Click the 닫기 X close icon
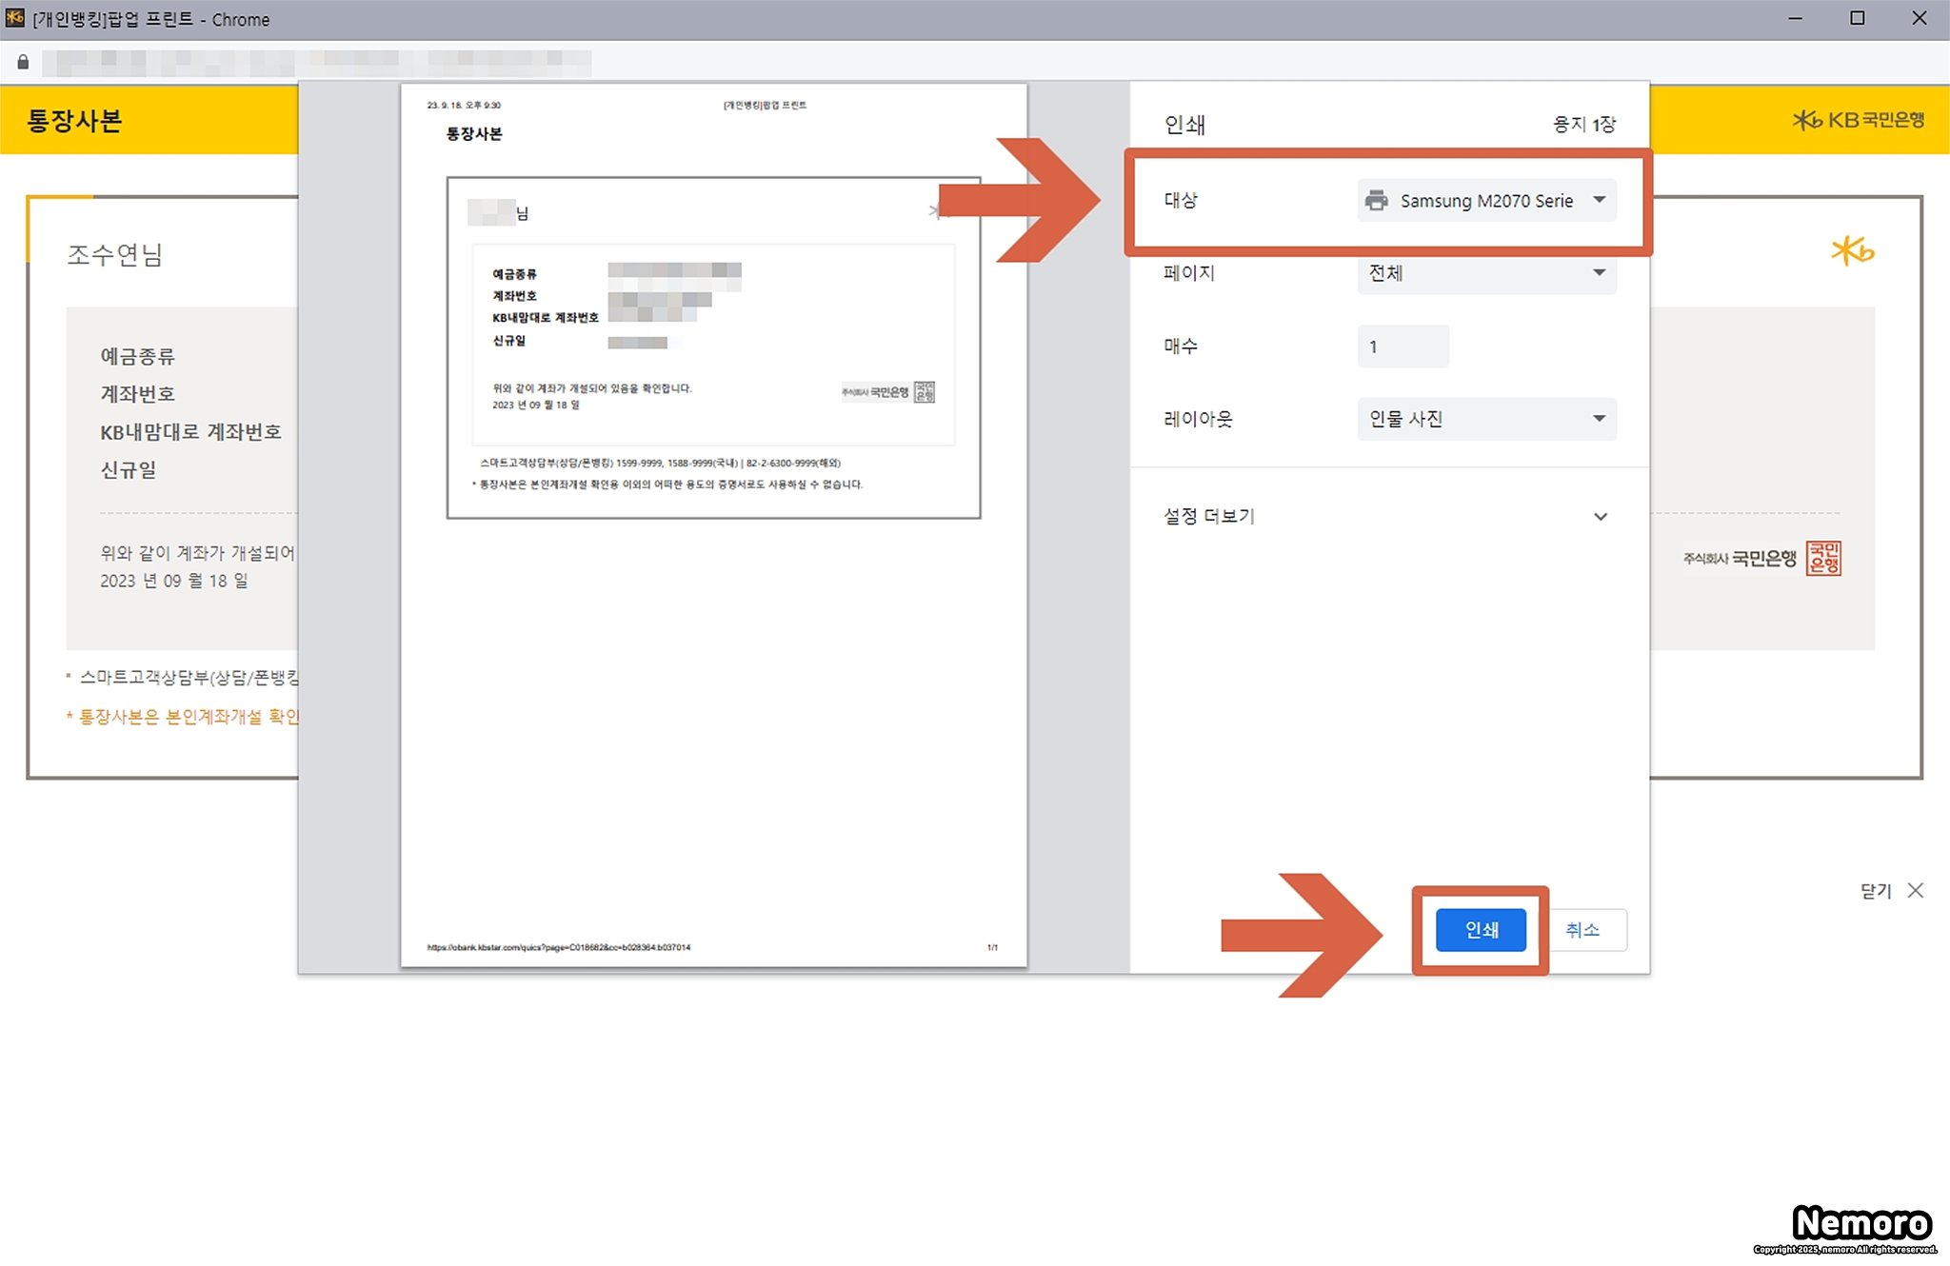The height and width of the screenshot is (1266, 1950). pos(1916,890)
